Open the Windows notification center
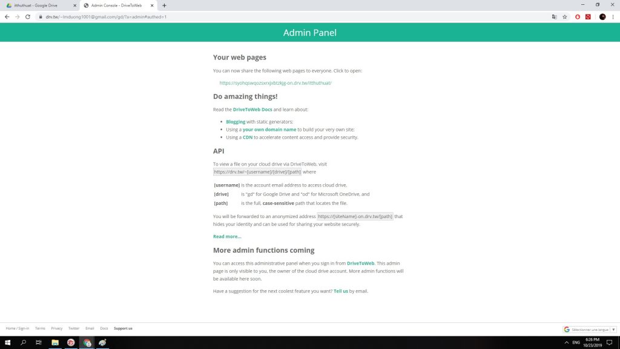The width and height of the screenshot is (620, 349). click(609, 342)
